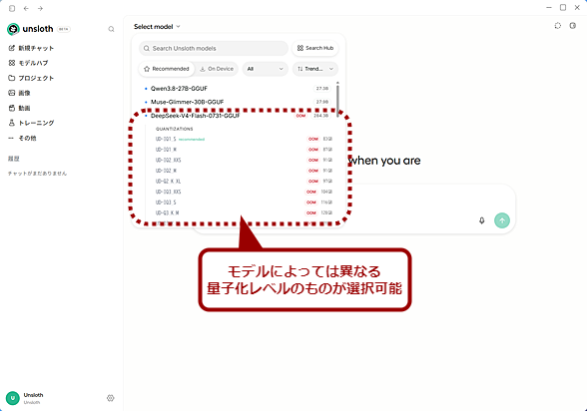Open settings gear beside Unsloth profile

(x=110, y=398)
